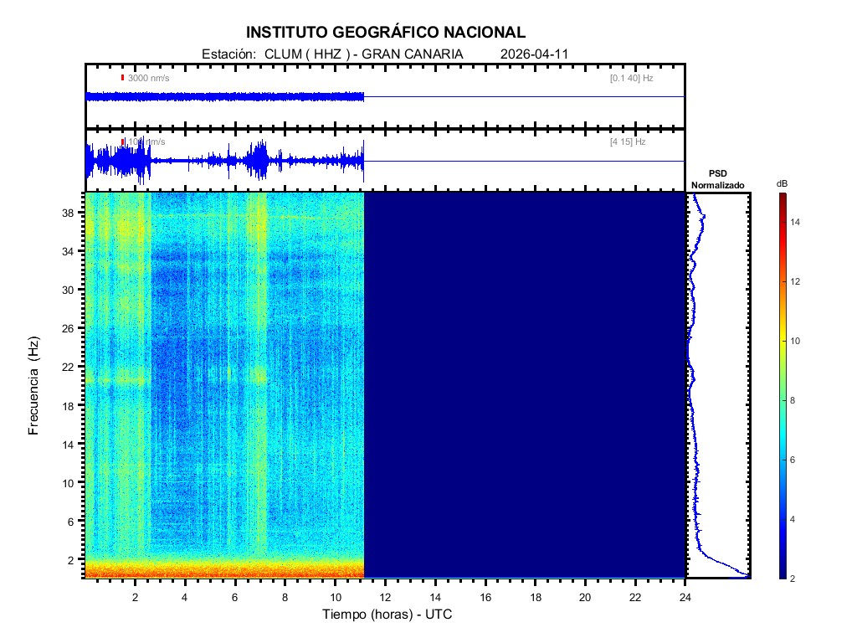
Task: Click the Tiempo (horas) - UTC axis label
Action: (387, 615)
